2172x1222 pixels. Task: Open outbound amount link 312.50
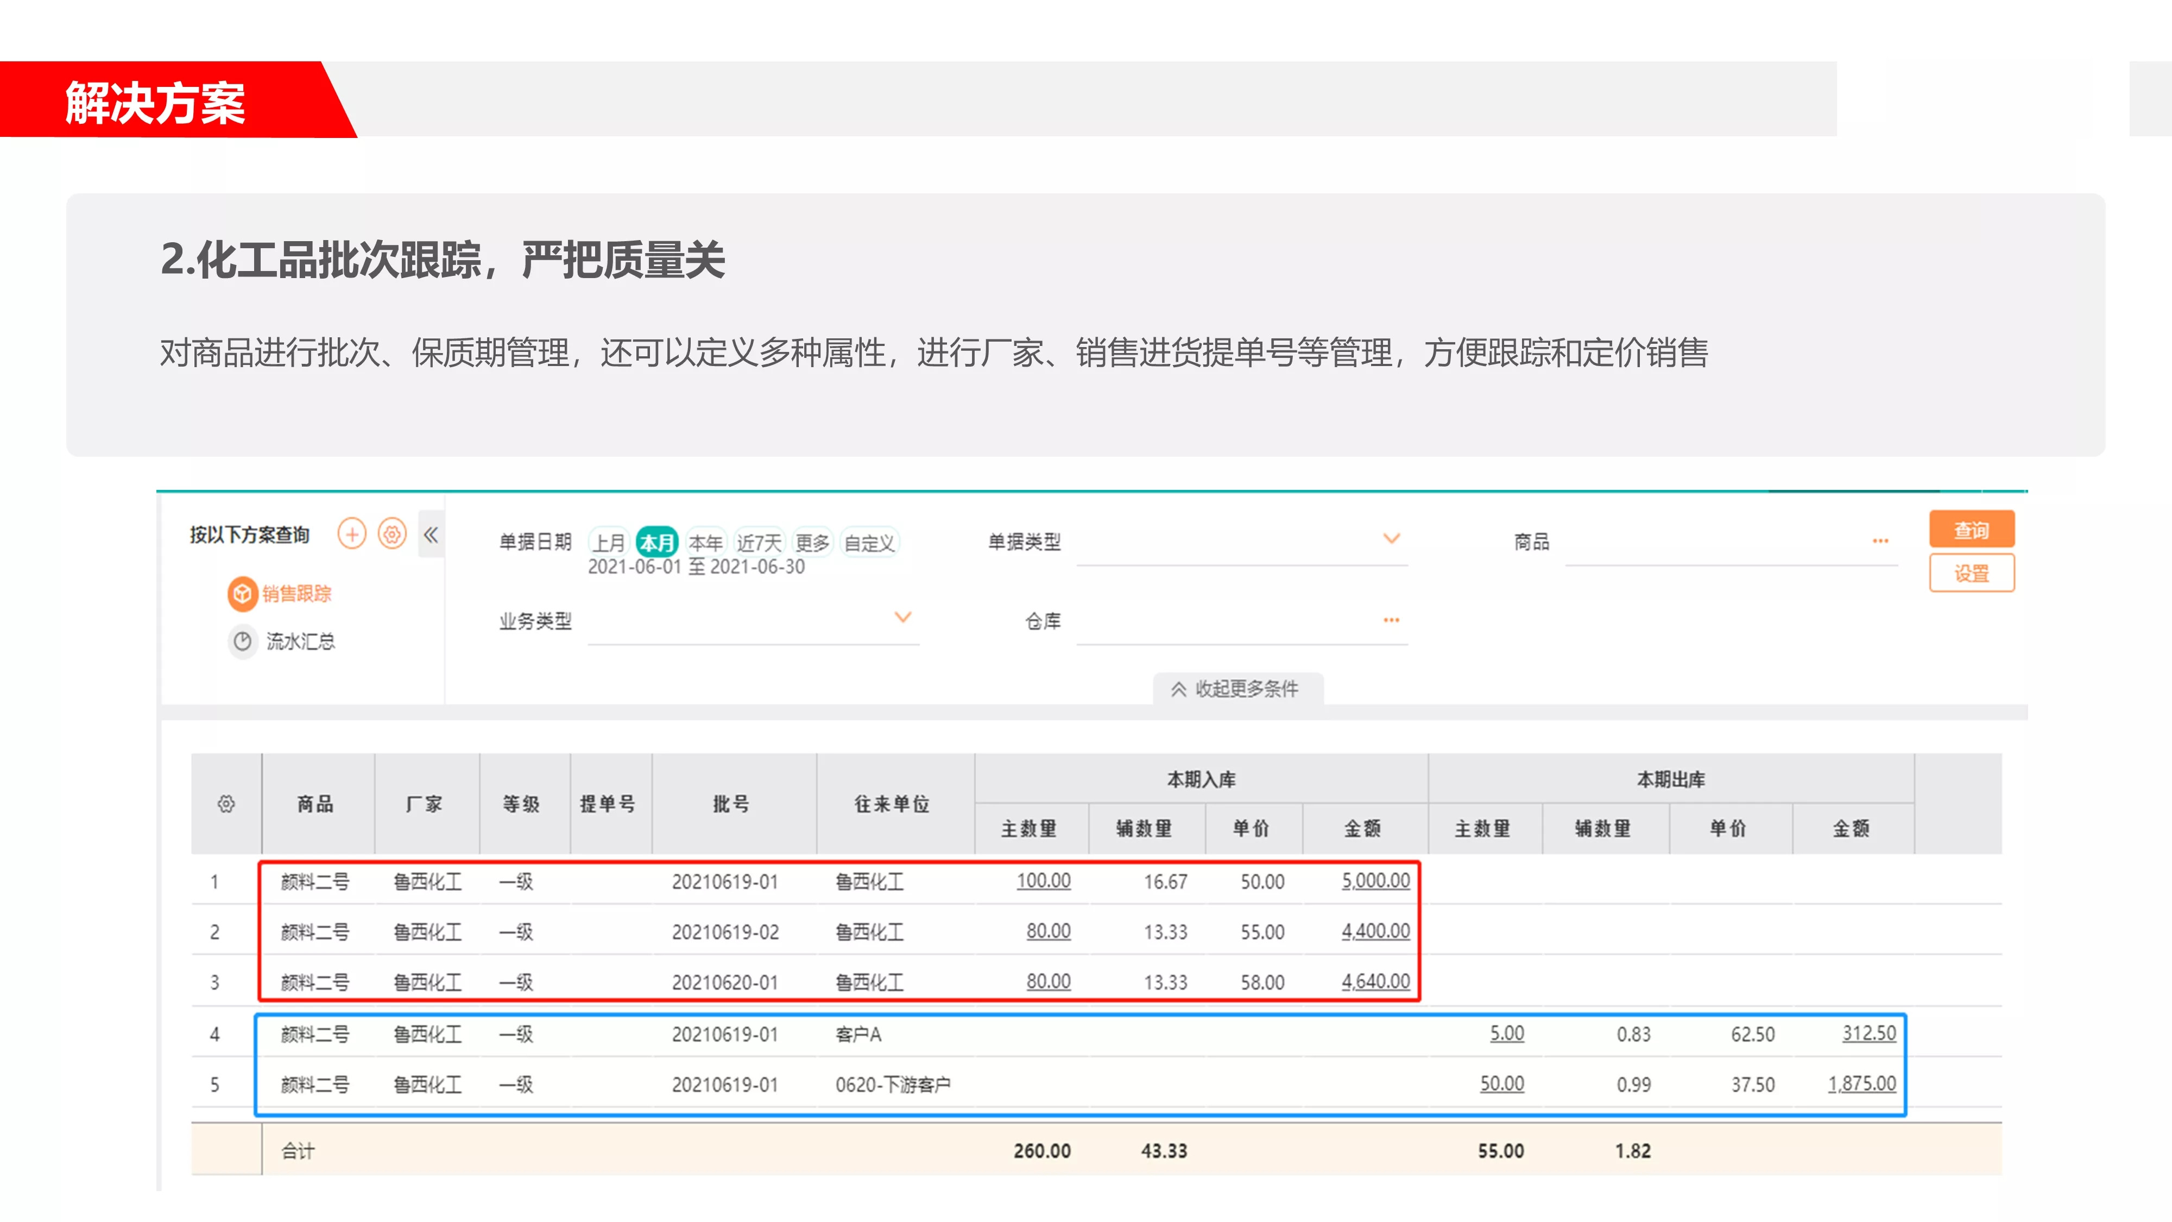click(x=1868, y=1033)
